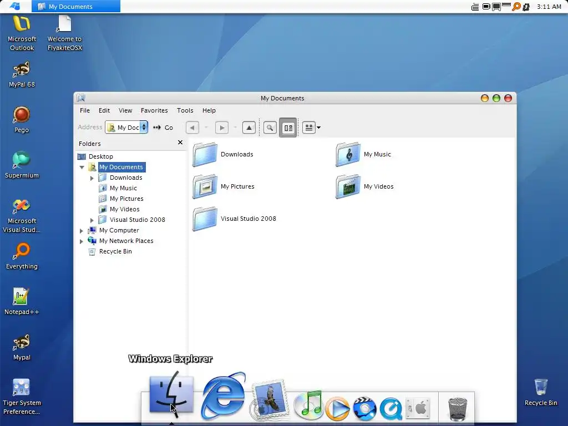This screenshot has width=568, height=426.
Task: Open the Tools menu
Action: (x=185, y=110)
